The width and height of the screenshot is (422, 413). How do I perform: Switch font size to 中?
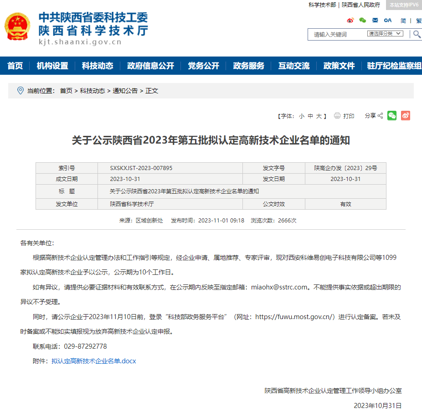click(x=310, y=116)
